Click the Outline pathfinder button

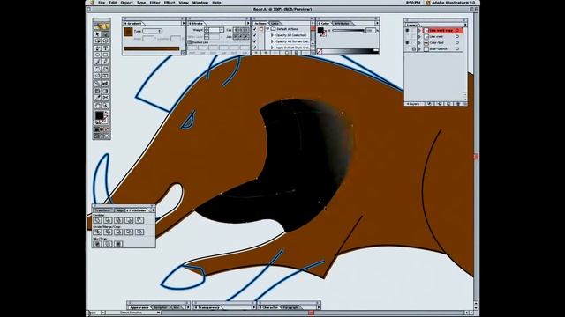(139, 232)
